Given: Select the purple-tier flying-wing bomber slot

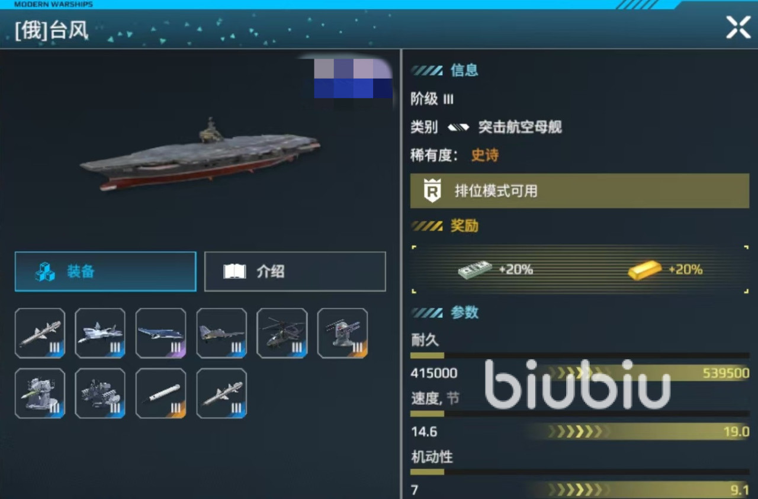Looking at the screenshot, I should tap(161, 333).
